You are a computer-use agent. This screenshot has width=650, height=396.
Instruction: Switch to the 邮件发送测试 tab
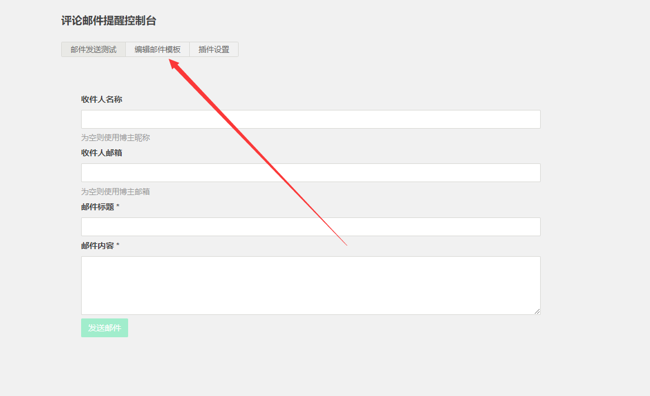click(x=92, y=49)
